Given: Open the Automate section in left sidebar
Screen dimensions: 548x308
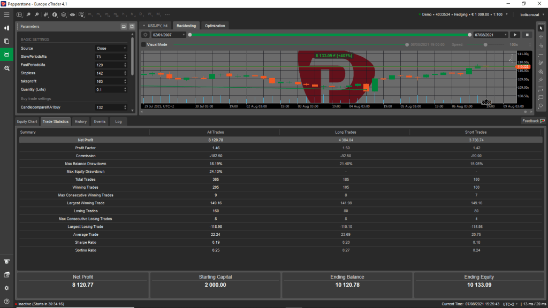Looking at the screenshot, I should 6,55.
